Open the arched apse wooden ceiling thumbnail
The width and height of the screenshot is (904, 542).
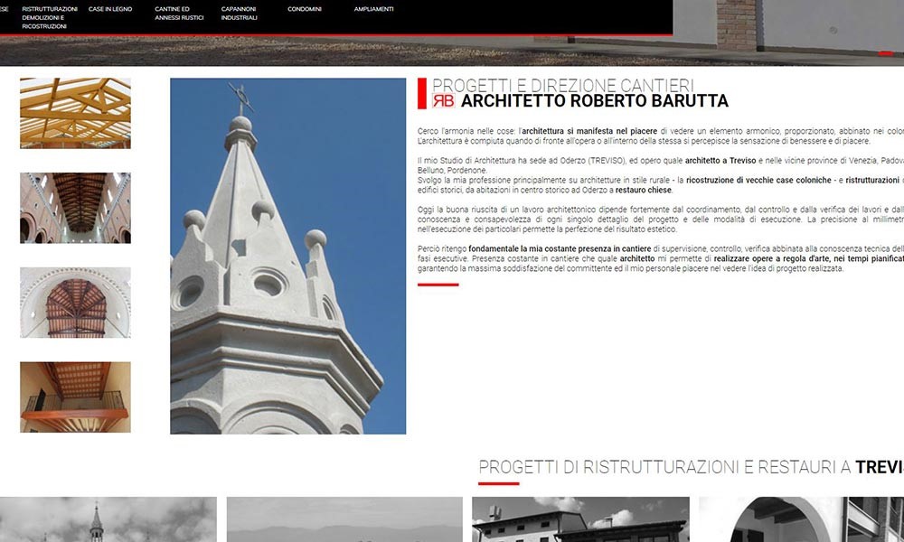76,303
